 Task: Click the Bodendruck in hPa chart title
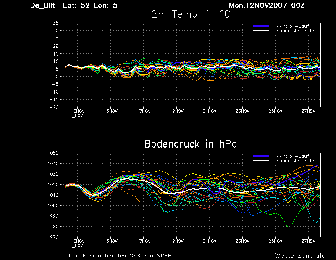click(191, 144)
